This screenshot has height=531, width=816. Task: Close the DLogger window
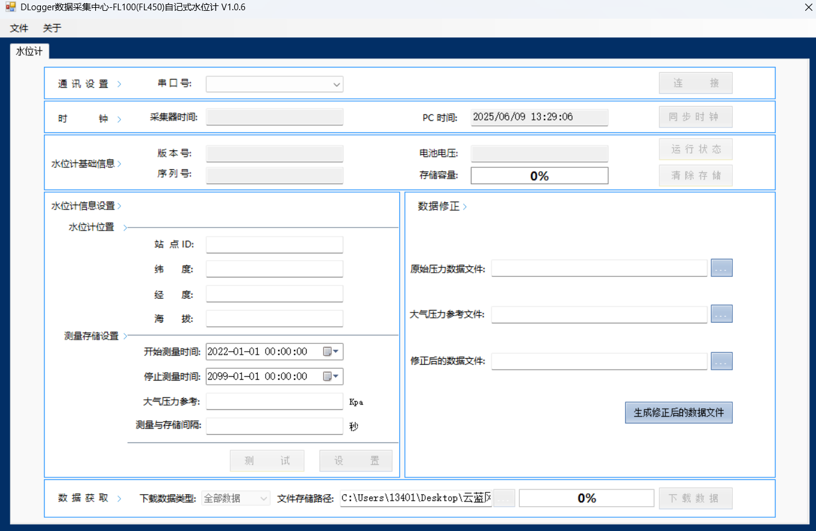click(x=809, y=8)
